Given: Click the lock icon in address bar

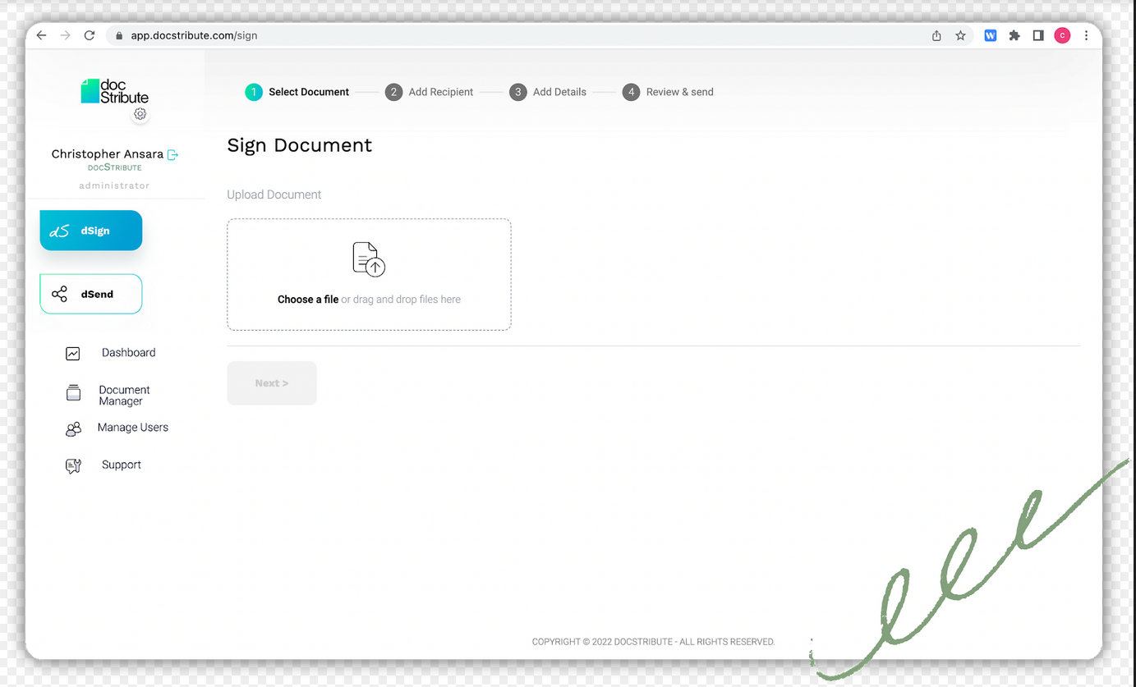Looking at the screenshot, I should click(x=119, y=35).
